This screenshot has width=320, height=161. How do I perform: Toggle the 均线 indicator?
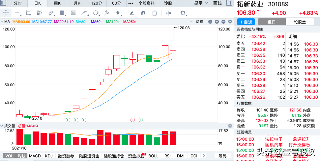pos(21,156)
